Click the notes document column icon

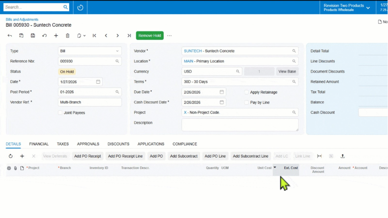22,168
